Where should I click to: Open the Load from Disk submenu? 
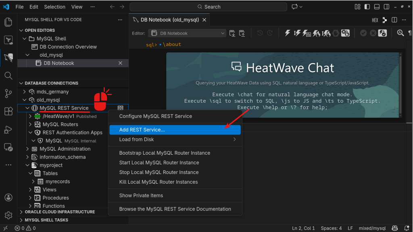[x=175, y=139]
